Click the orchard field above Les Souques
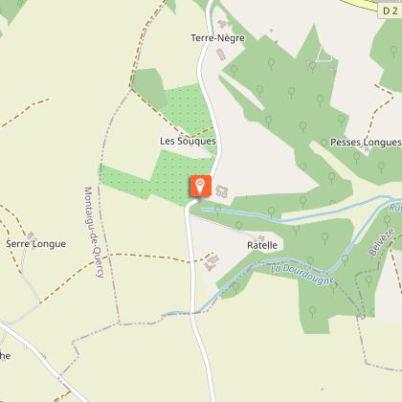402x402 pixels. [189, 108]
